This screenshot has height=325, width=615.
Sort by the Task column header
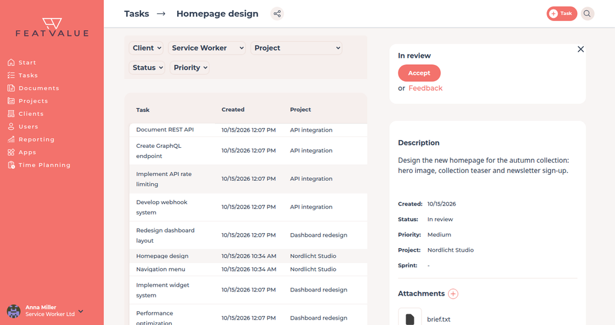143,110
